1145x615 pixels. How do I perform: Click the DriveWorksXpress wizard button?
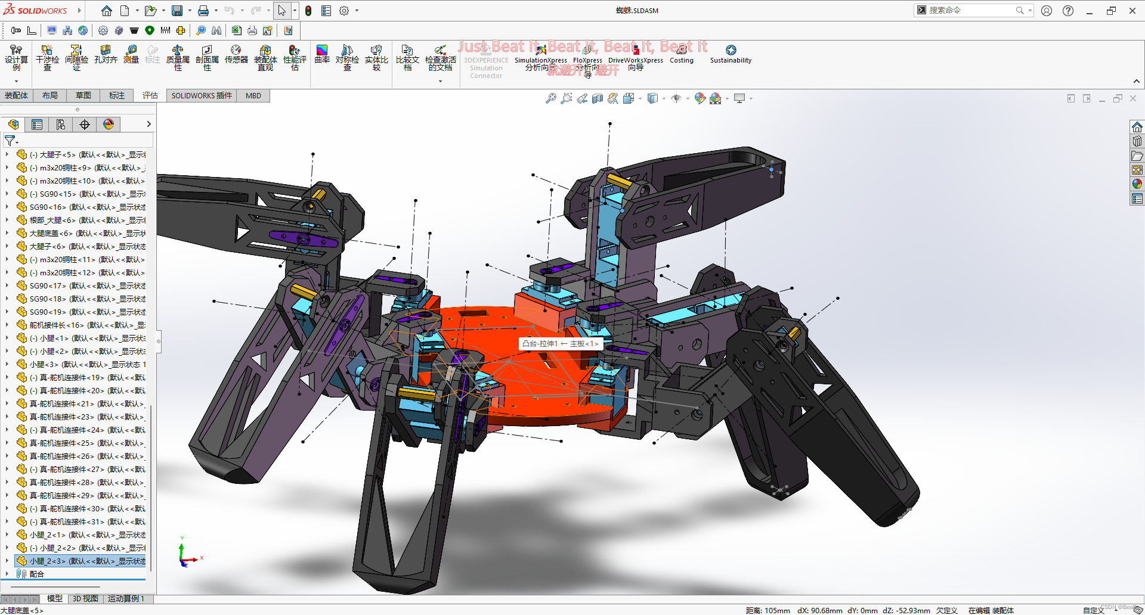coord(636,58)
